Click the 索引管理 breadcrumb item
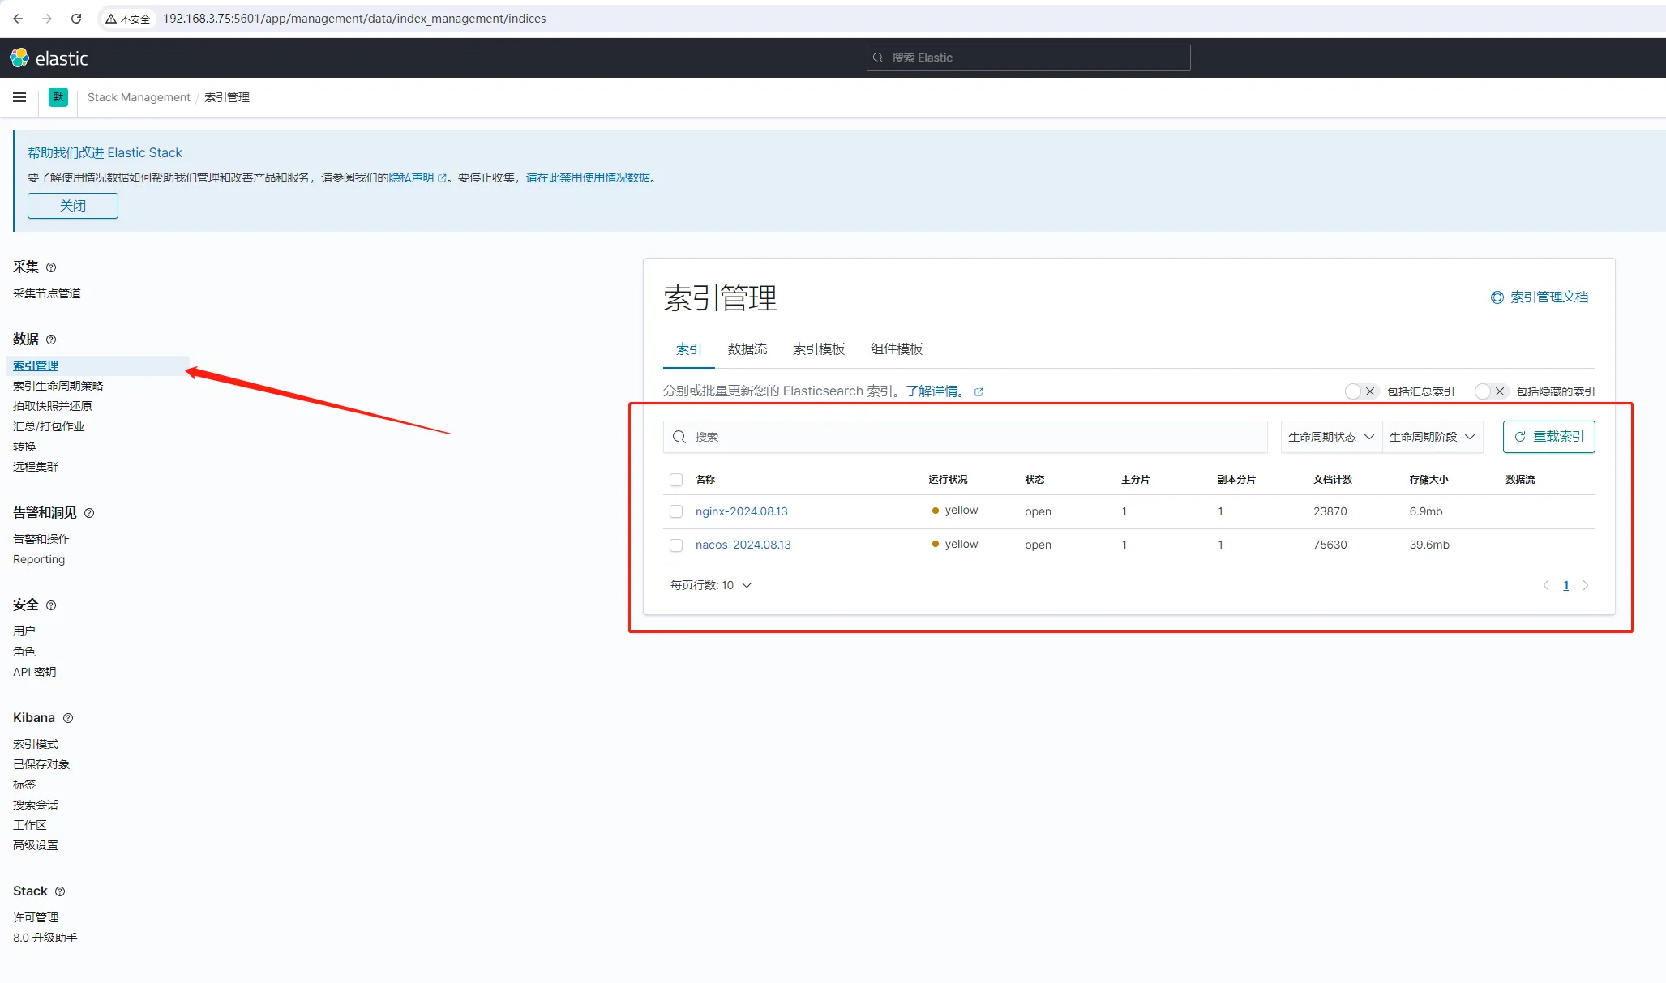The height and width of the screenshot is (983, 1666). [x=227, y=97]
